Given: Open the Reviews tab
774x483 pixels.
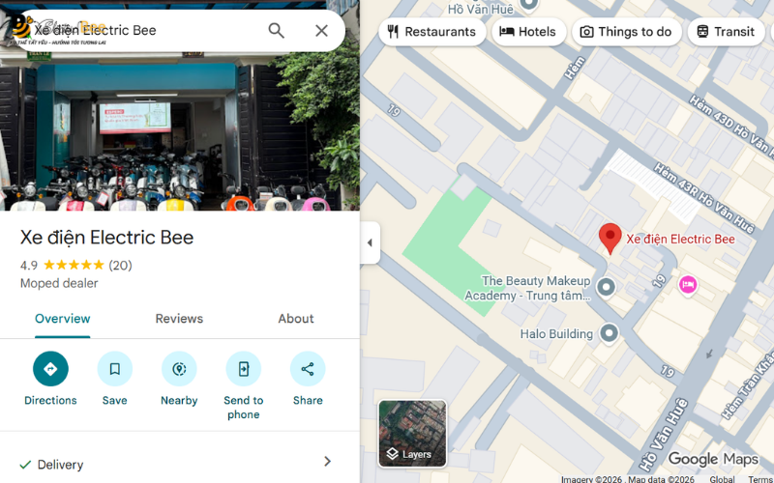Looking at the screenshot, I should 179,319.
